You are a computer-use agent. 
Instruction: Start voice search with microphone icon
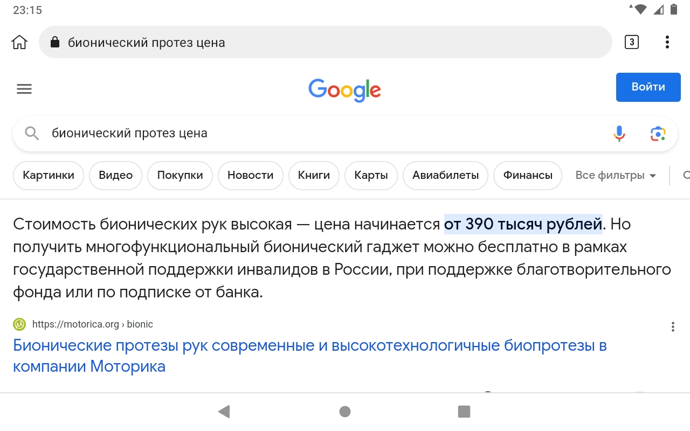pos(619,133)
